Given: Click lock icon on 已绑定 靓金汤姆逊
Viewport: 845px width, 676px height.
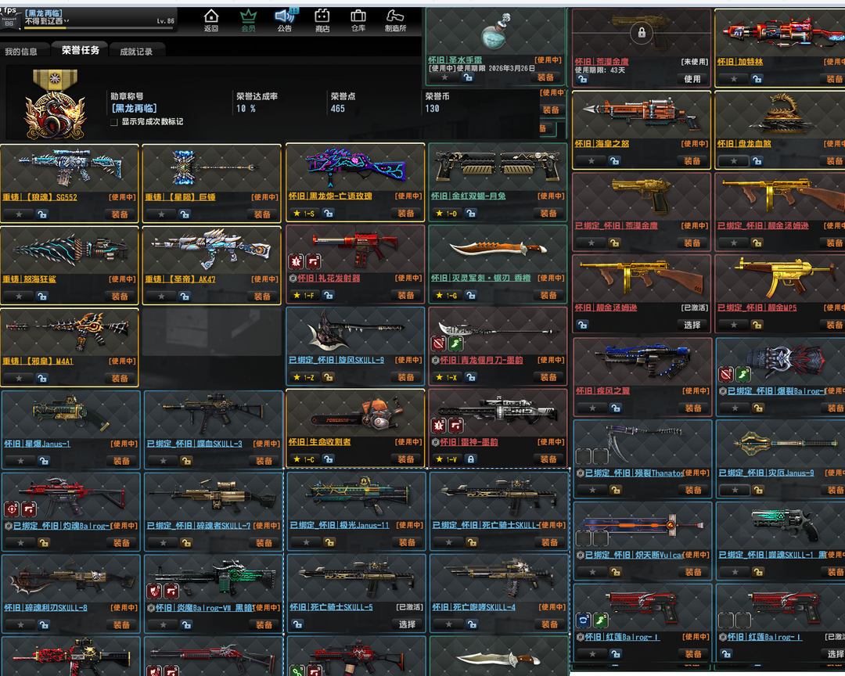Looking at the screenshot, I should [x=757, y=243].
